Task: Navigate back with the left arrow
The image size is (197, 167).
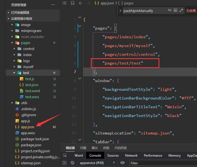Action: click(x=80, y=3)
